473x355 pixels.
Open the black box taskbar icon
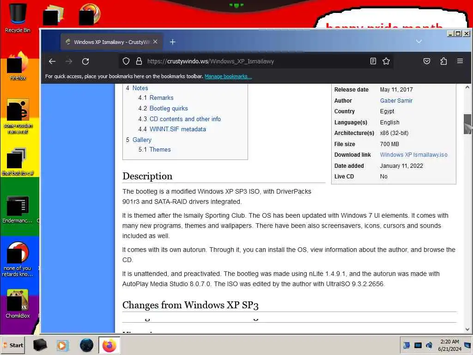(40, 345)
